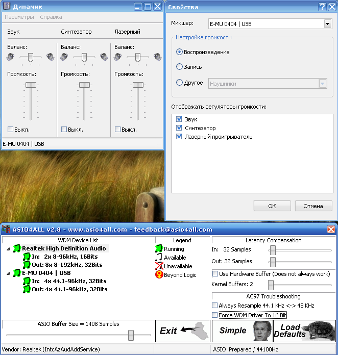Screen dimensions: 338x355
Task: Click the help question-mark button in Свойства
Action: click(322, 7)
